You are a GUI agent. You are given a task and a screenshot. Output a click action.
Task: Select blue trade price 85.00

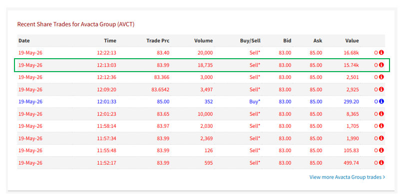pyautogui.click(x=163, y=101)
